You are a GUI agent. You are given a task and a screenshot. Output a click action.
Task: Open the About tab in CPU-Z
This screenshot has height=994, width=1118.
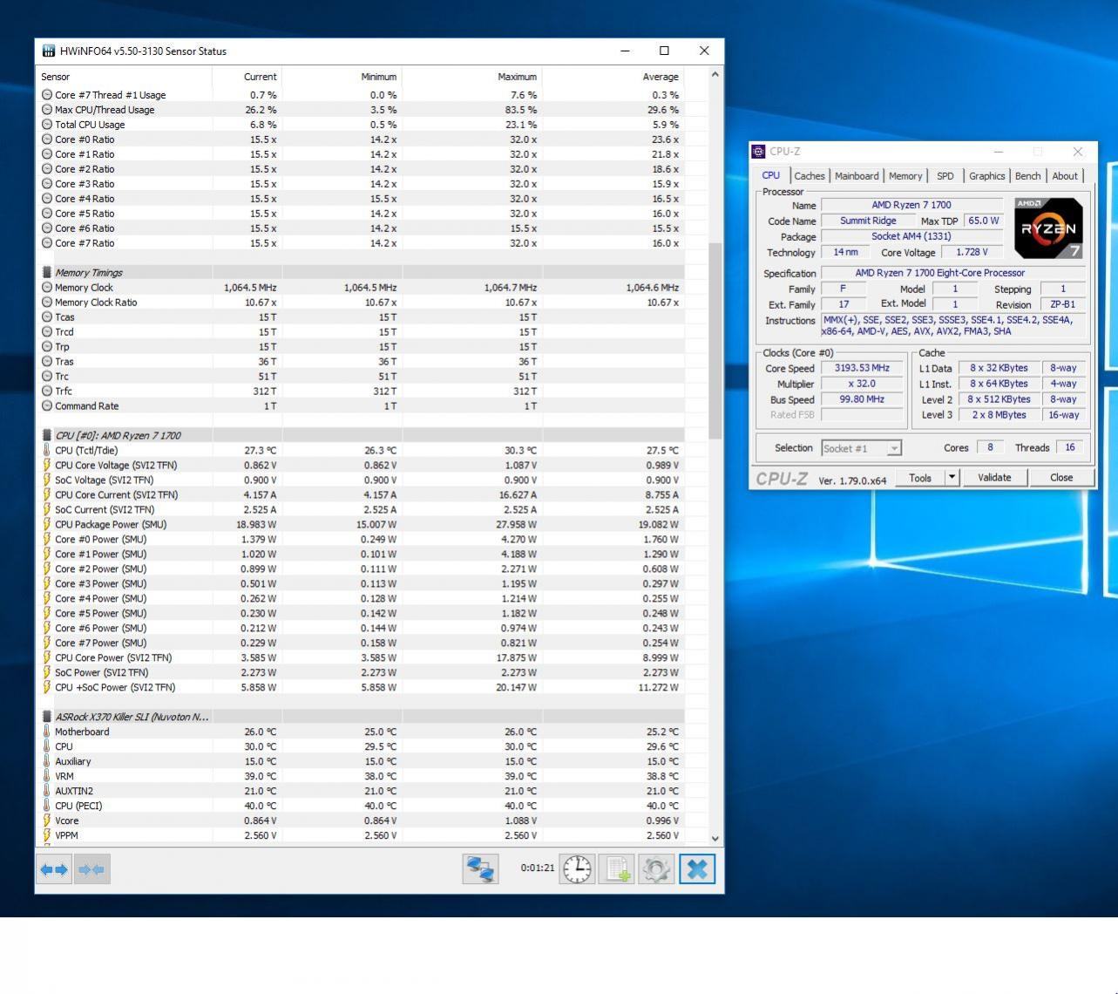1065,176
